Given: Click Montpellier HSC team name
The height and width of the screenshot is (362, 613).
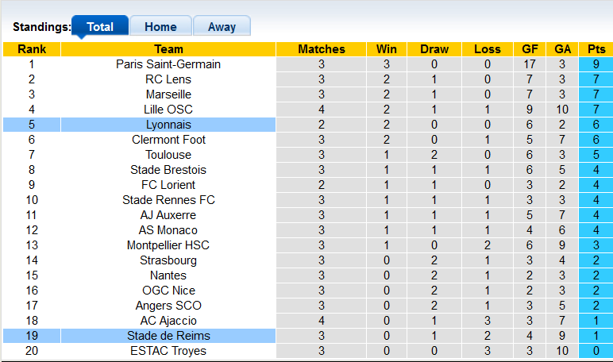Looking at the screenshot, I should click(x=168, y=245).
